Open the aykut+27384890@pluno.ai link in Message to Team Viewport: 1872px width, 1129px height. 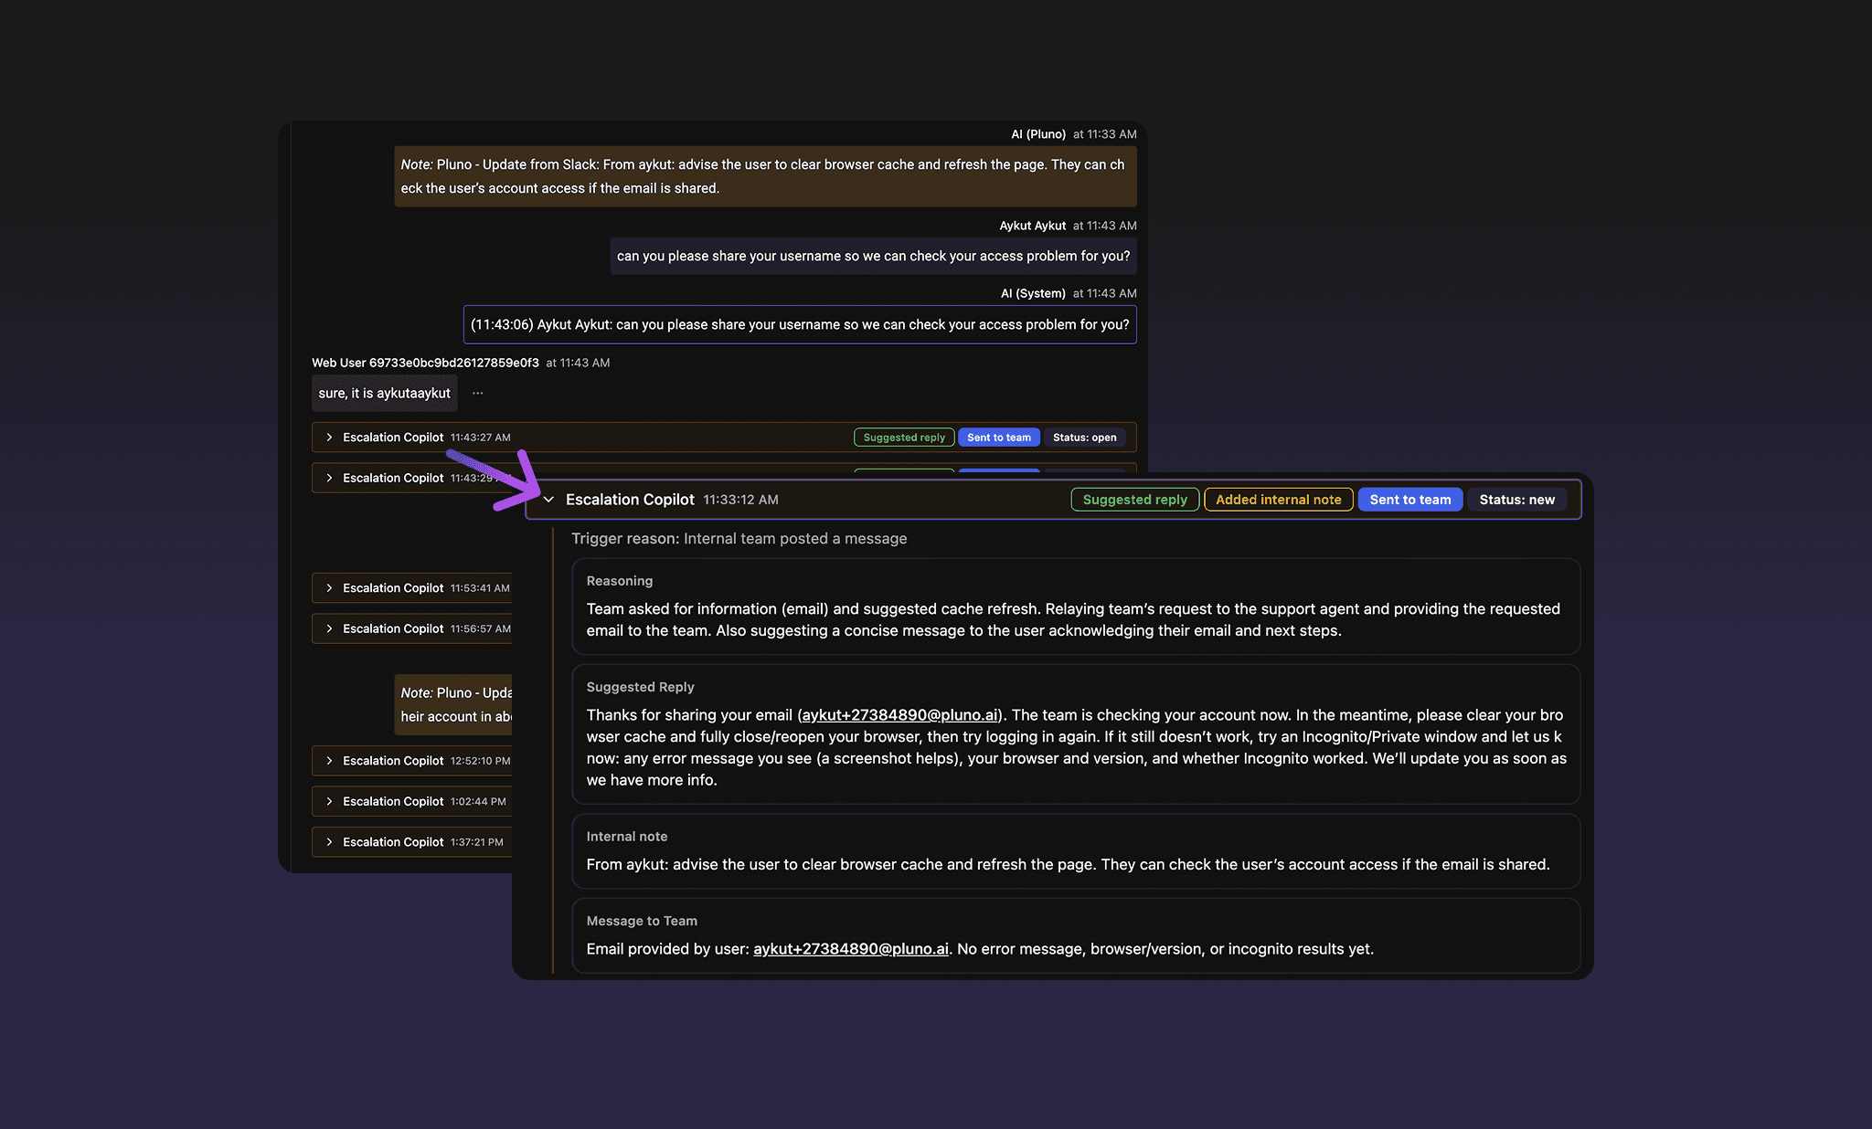click(x=849, y=949)
